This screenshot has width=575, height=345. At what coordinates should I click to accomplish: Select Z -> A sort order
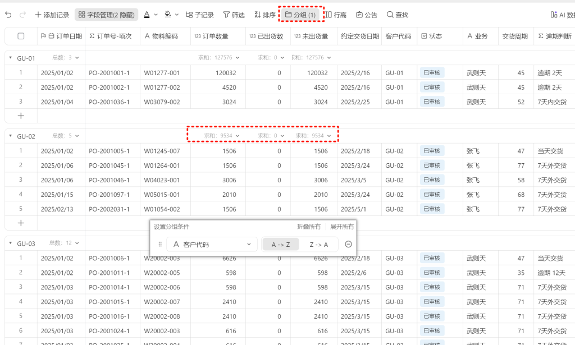(x=319, y=244)
